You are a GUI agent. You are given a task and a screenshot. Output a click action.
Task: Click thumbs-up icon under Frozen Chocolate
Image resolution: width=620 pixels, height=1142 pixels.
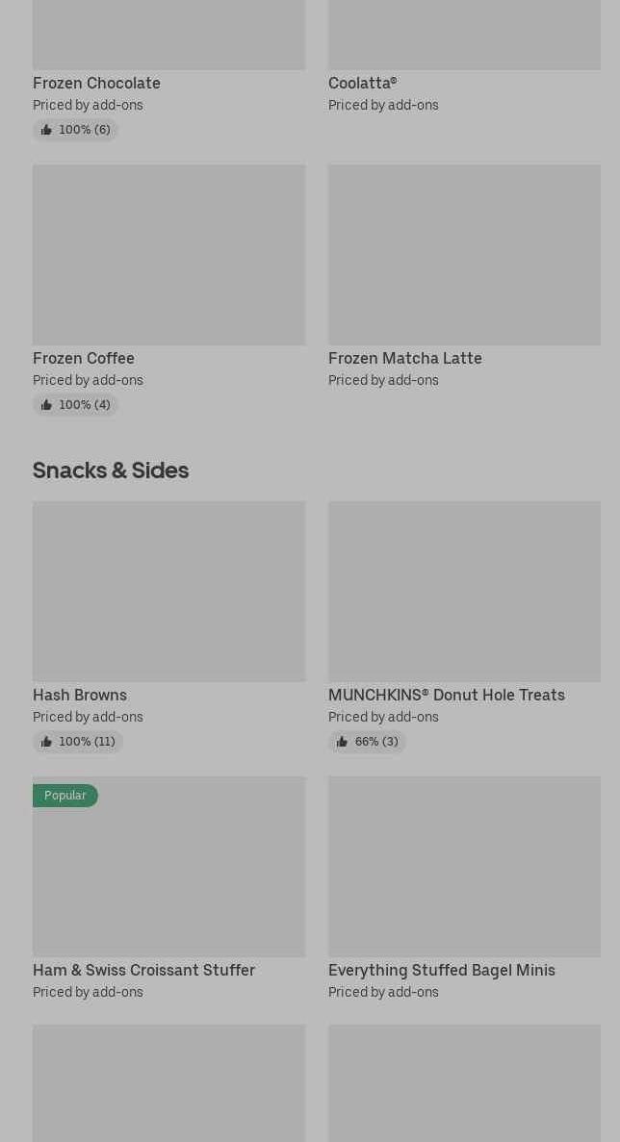(46, 130)
